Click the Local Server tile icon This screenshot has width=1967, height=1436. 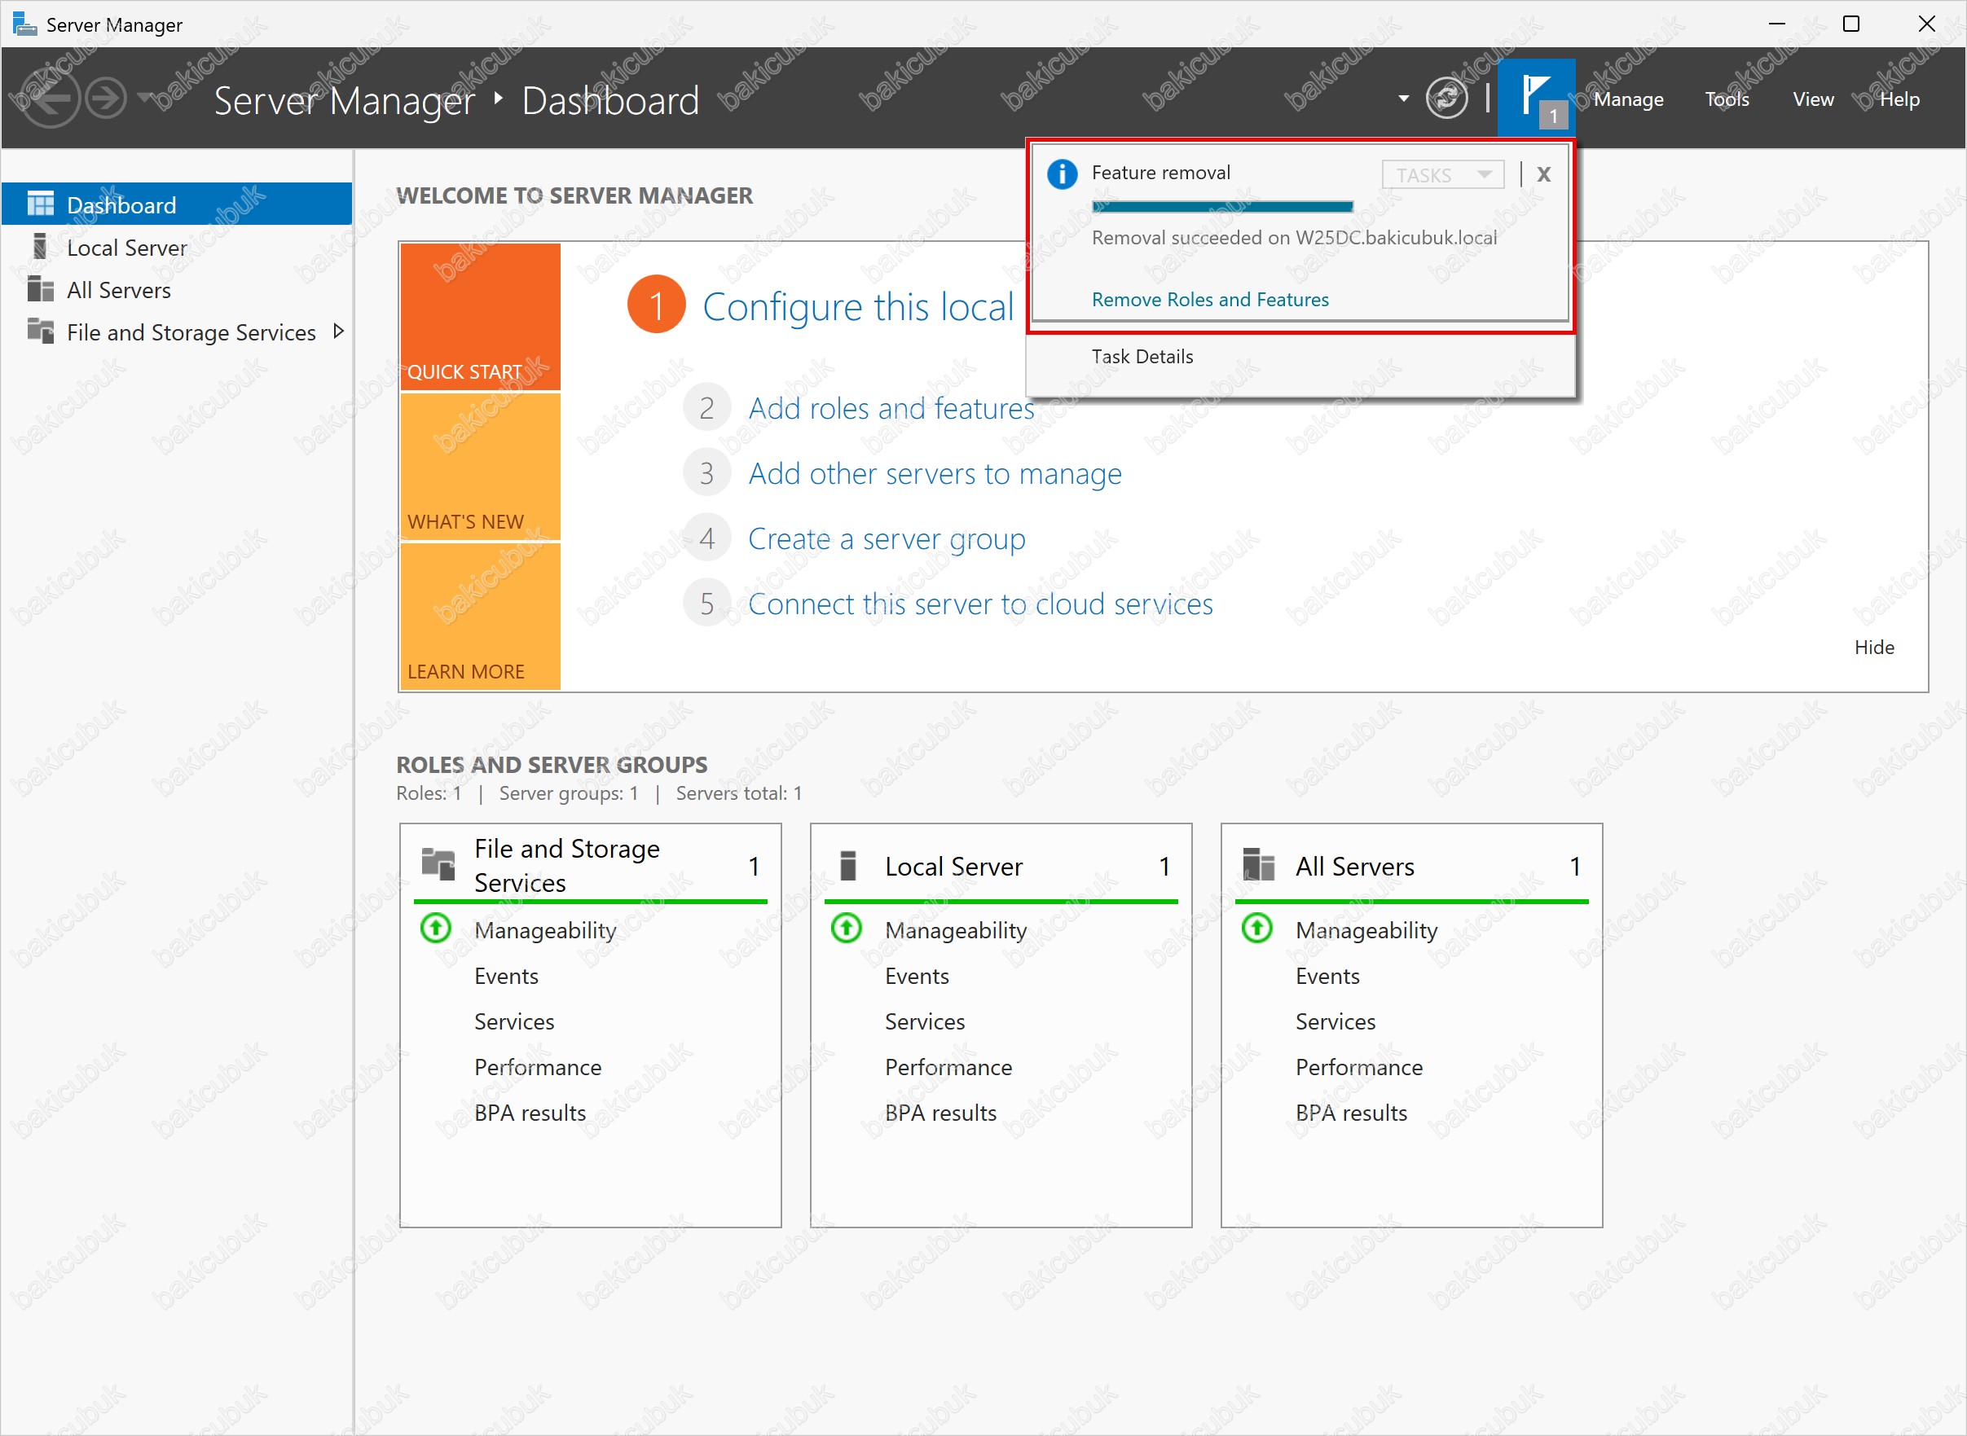click(x=848, y=865)
